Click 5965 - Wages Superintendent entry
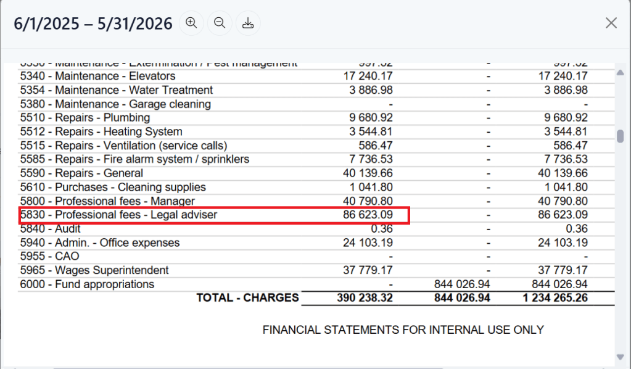Viewport: 631px width, 369px height. pos(94,270)
